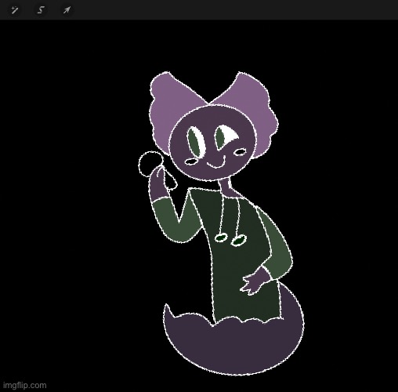
Task: Select the Transform arrow tool
Action: (x=67, y=10)
